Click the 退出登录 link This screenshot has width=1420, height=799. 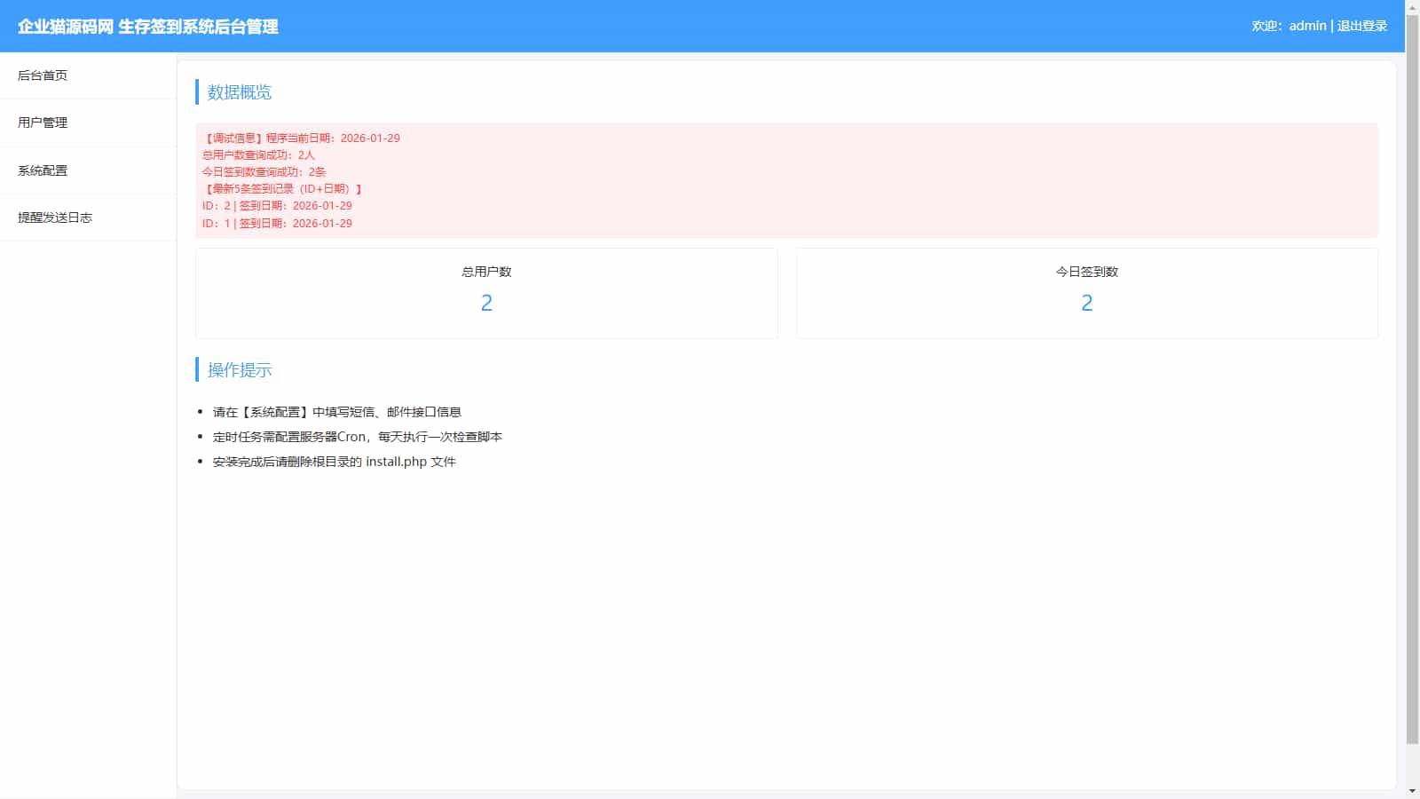(x=1361, y=26)
